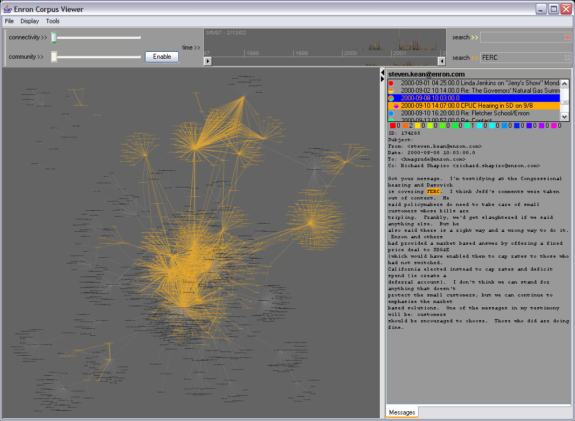Viewport: 575px width, 421px height.
Task: Click orange chevrons beside the FERC search box
Action: (x=475, y=58)
